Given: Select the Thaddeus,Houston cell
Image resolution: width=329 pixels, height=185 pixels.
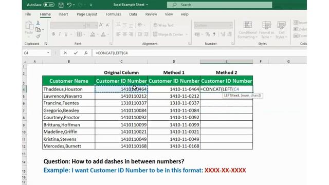Looking at the screenshot, I should click(x=68, y=89).
